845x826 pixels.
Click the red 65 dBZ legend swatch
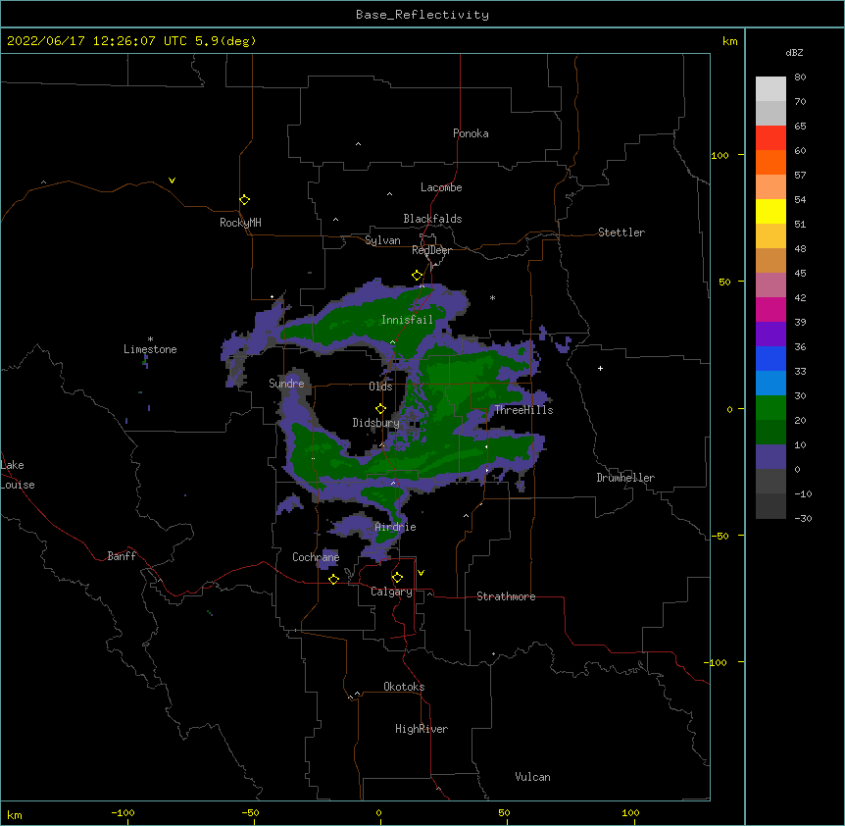click(x=770, y=138)
